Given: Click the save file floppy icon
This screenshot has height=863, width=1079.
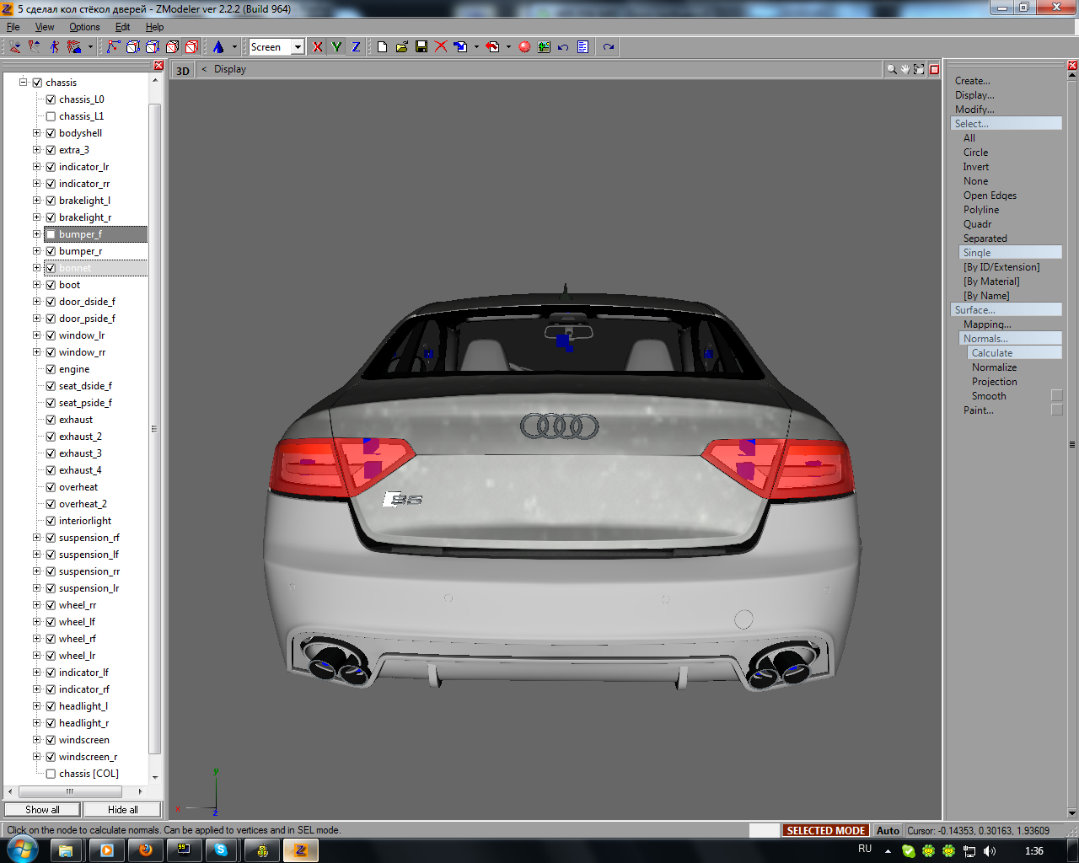Looking at the screenshot, I should pos(421,47).
